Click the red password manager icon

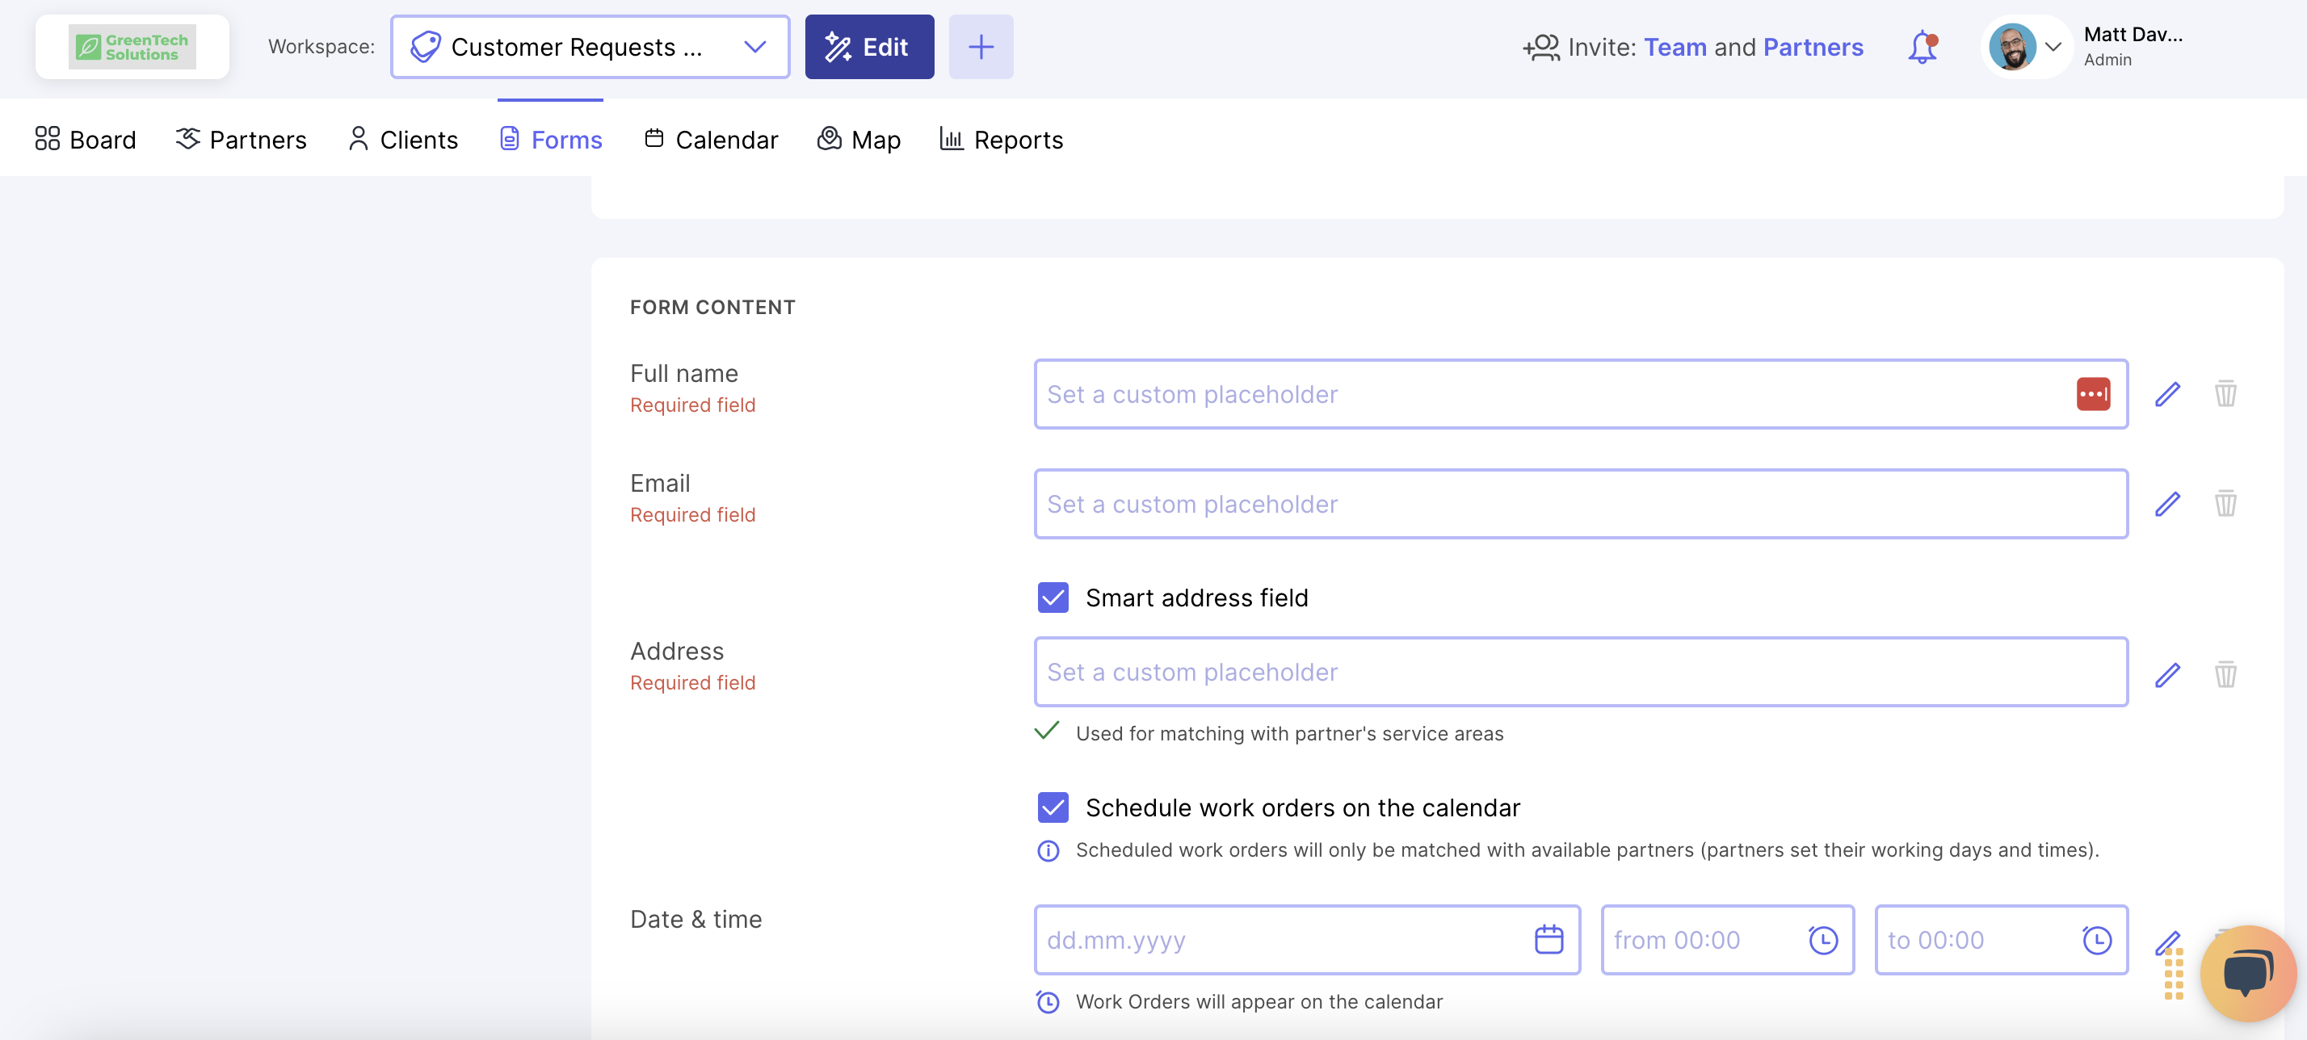click(2093, 394)
